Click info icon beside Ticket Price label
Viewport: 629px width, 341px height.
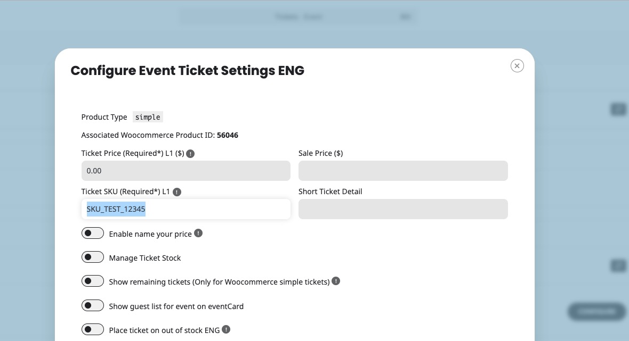[190, 154]
